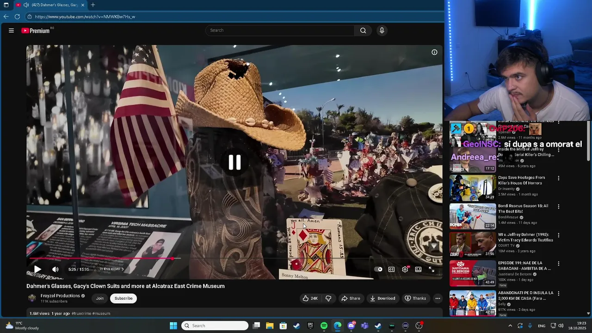592x333 pixels.
Task: Download the video
Action: 382,298
